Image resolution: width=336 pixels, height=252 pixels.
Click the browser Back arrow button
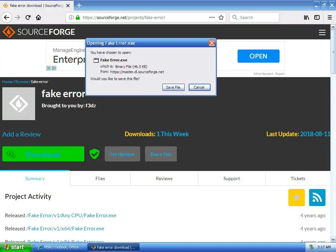pos(7,17)
